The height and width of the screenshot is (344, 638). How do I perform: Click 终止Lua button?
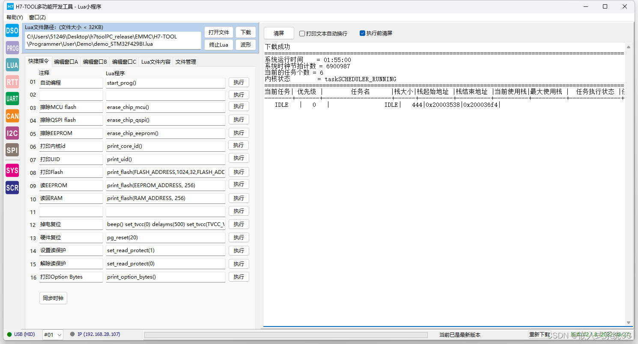click(219, 45)
